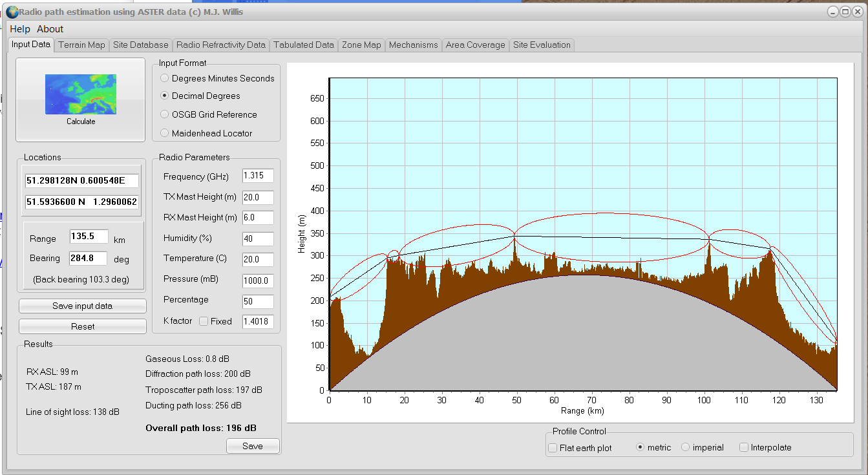Click the Calculate map icon
The image size is (868, 475).
point(80,94)
